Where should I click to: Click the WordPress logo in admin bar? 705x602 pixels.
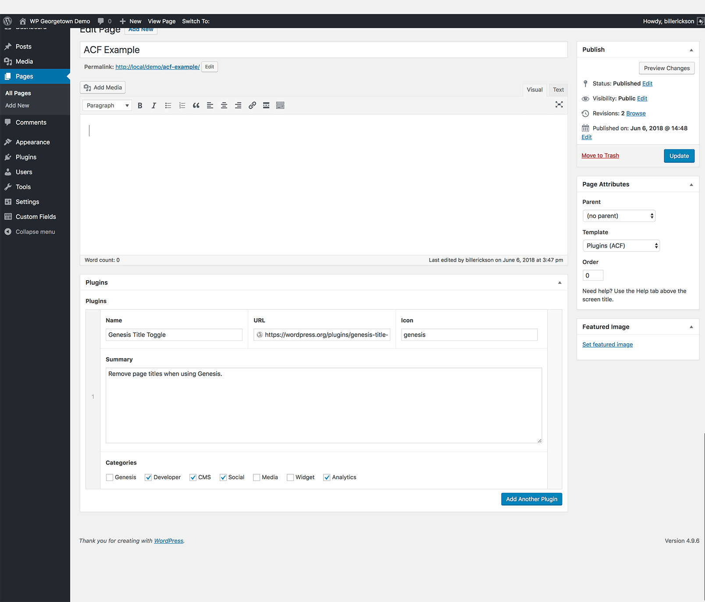click(x=7, y=21)
